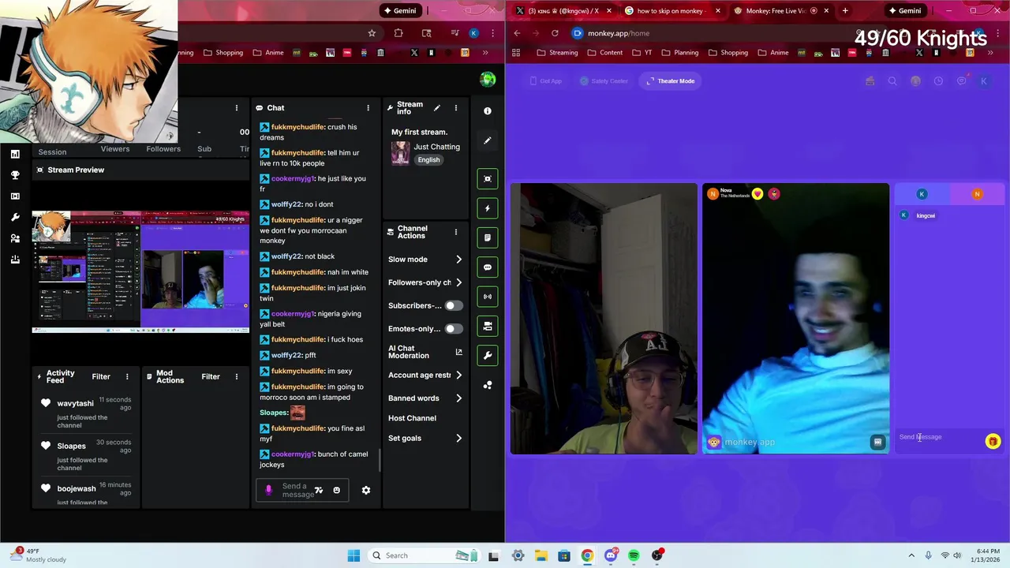Click the history clock icon in Monkey header
The image size is (1010, 568).
(938, 80)
